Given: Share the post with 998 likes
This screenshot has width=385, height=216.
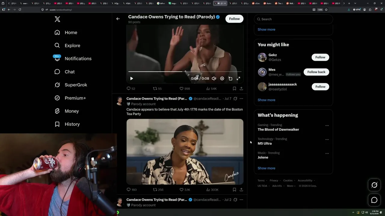Looking at the screenshot, I should pos(241,88).
